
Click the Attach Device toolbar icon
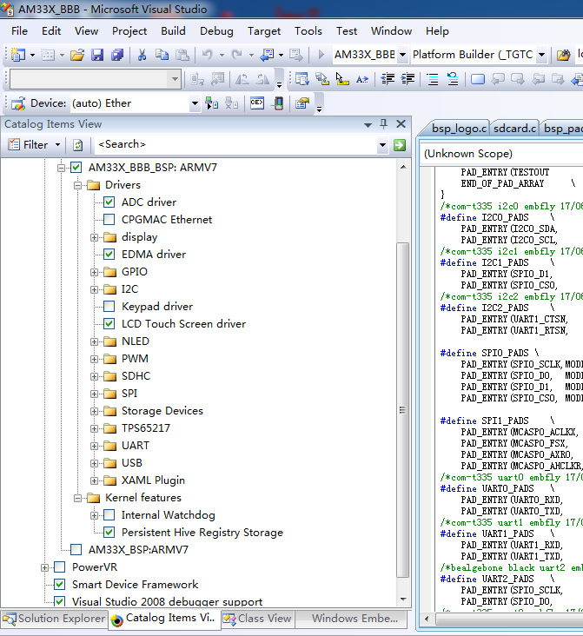pyautogui.click(x=211, y=103)
